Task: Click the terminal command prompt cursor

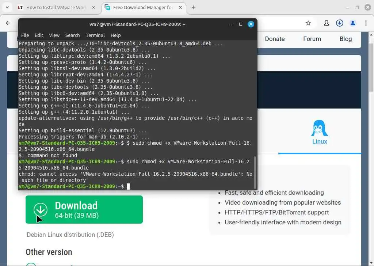Action: (x=128, y=186)
